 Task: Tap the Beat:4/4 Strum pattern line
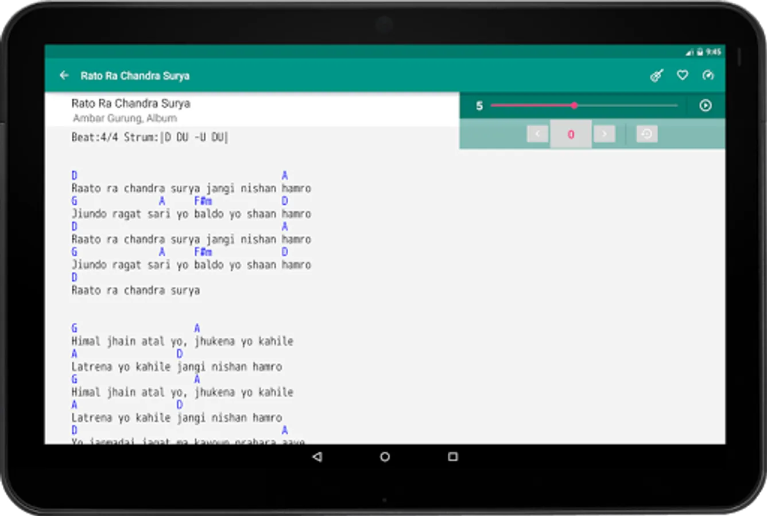[150, 137]
